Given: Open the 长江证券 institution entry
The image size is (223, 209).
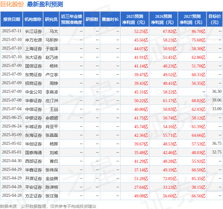Looking at the screenshot, I should (x=34, y=31).
